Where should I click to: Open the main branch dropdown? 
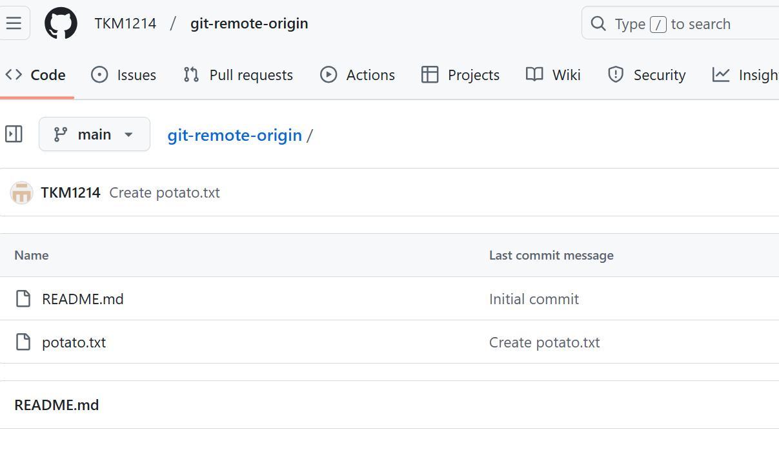[94, 134]
